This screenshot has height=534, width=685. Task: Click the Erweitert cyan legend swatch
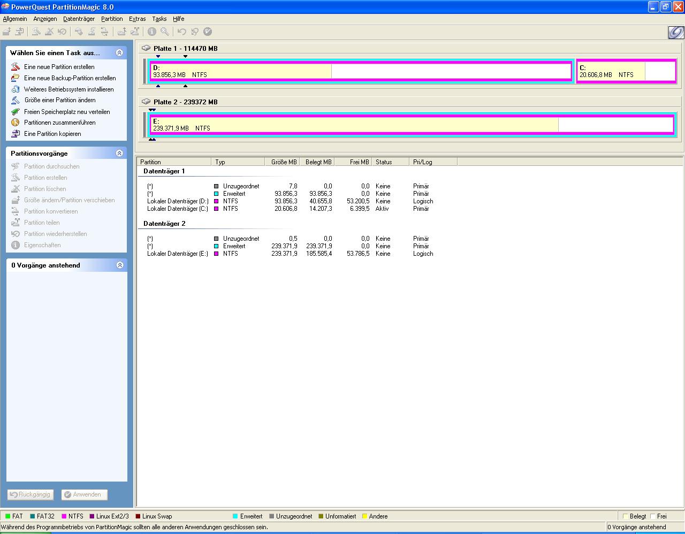tap(235, 516)
